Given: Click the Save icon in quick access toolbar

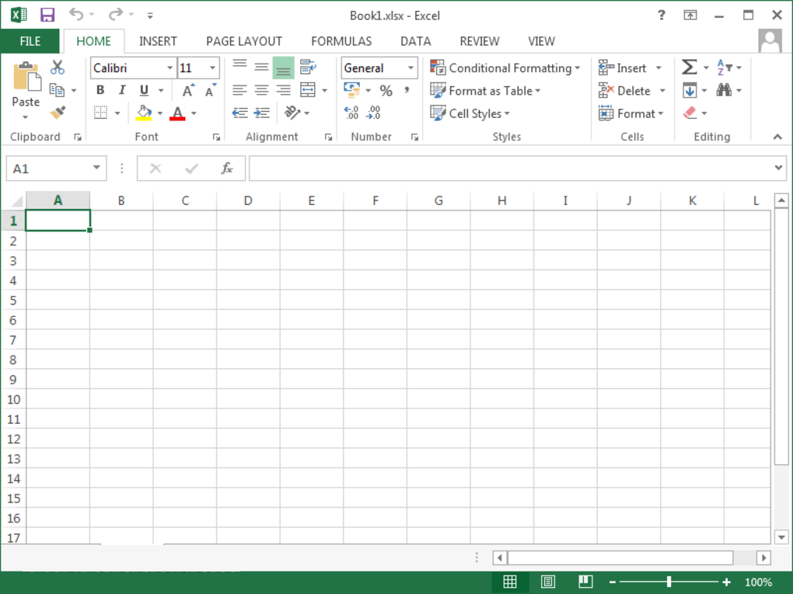Looking at the screenshot, I should [47, 15].
